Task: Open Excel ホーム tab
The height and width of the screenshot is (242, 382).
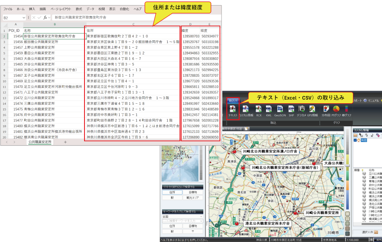Action: point(21,9)
